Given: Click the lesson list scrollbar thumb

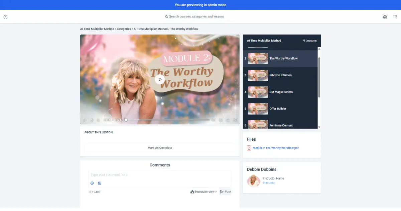Looking at the screenshot, I should pos(319,77).
